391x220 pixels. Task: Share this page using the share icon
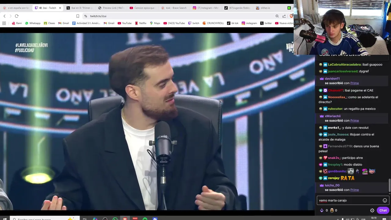coord(284,16)
